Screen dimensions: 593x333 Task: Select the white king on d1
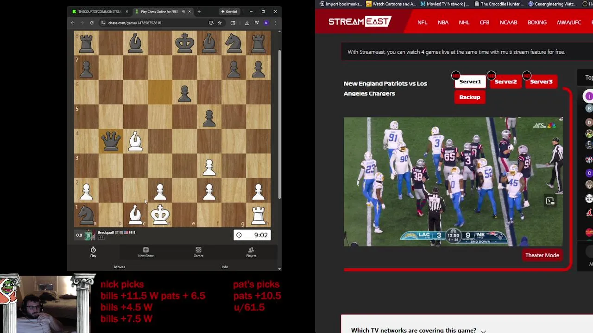160,215
